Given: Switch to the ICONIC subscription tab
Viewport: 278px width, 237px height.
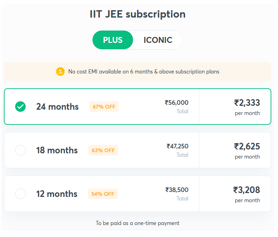Looking at the screenshot, I should (x=158, y=40).
